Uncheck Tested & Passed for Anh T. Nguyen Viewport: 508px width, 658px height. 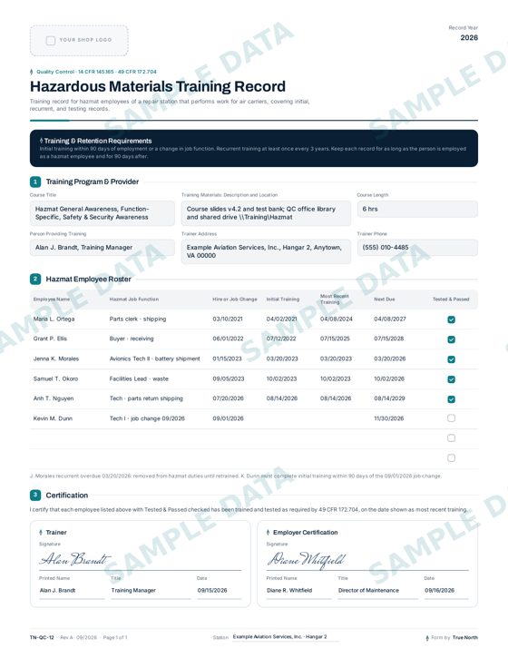452,399
